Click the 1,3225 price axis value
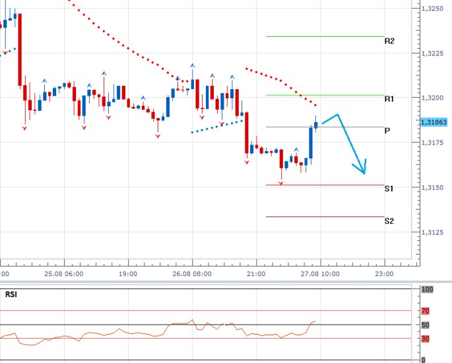This screenshot has width=452, height=363. click(x=432, y=53)
